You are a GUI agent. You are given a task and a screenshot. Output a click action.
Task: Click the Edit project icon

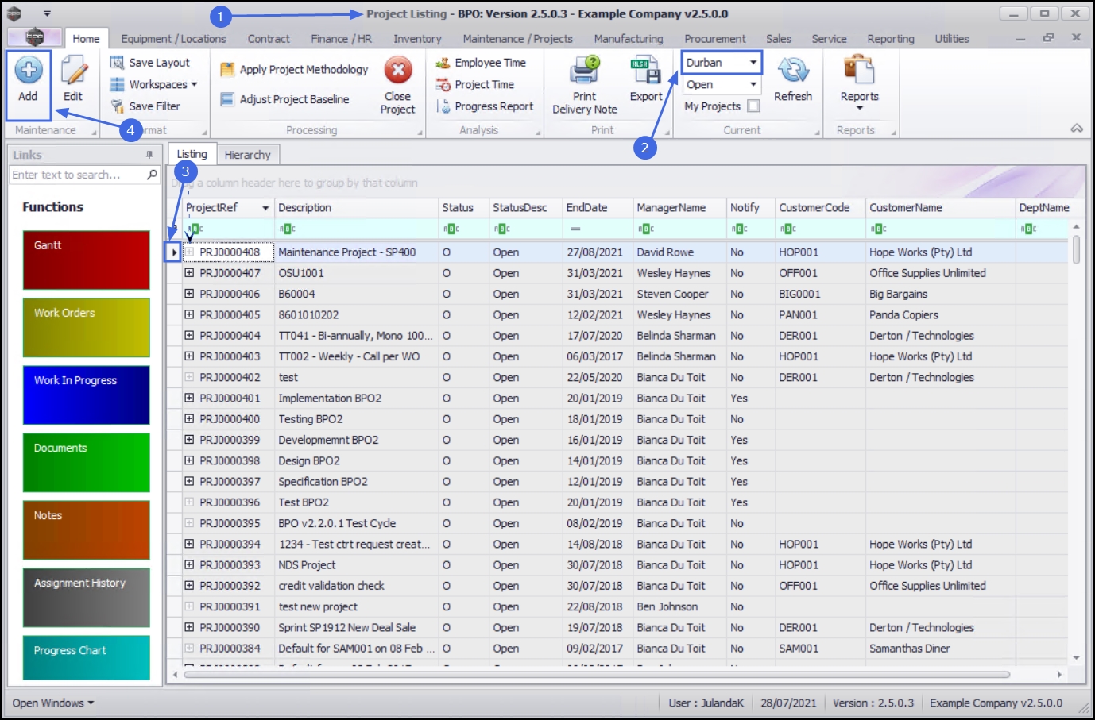click(x=73, y=71)
